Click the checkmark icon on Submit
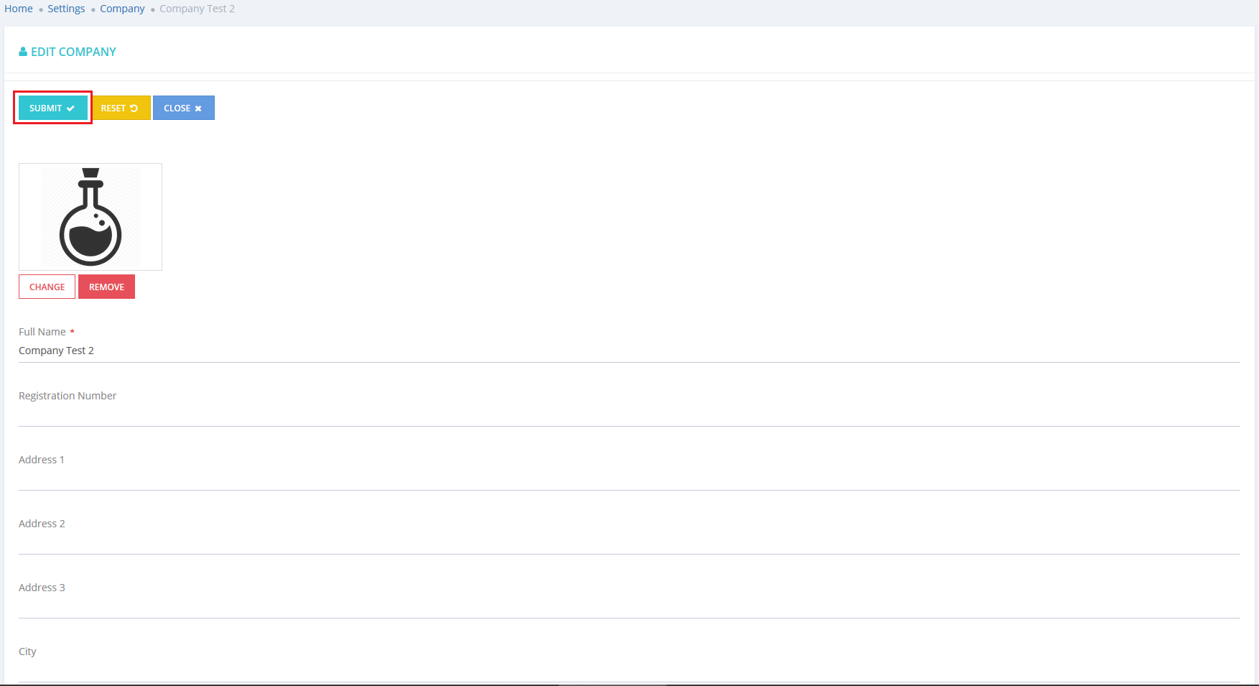The width and height of the screenshot is (1259, 686). click(x=70, y=108)
